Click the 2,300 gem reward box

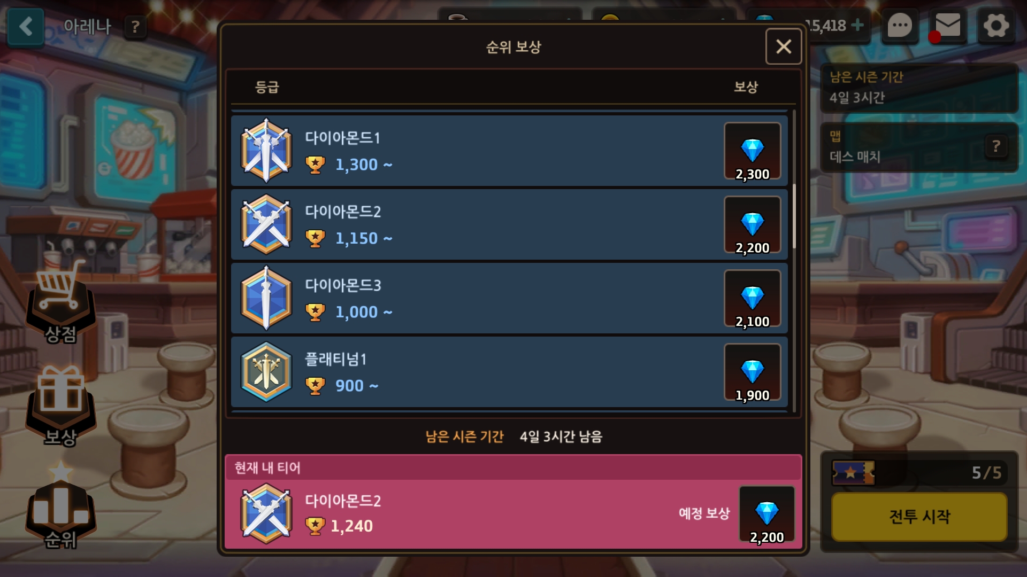coord(752,151)
